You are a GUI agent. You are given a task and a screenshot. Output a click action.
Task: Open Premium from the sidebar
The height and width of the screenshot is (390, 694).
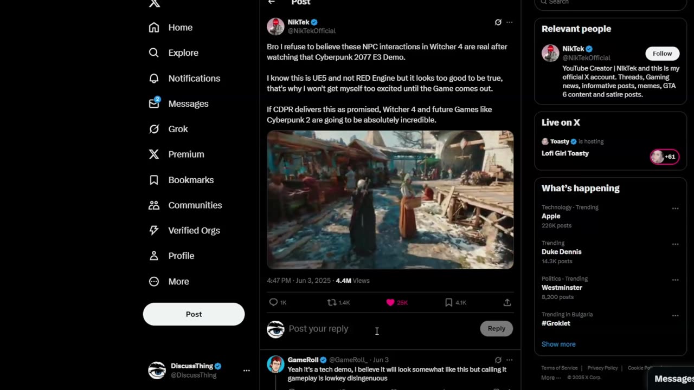click(x=176, y=154)
